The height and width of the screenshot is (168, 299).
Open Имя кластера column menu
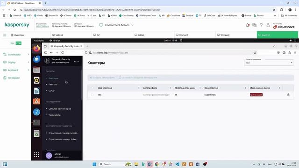139,88
